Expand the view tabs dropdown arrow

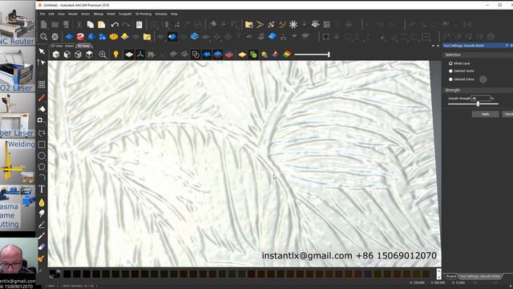pos(433,46)
